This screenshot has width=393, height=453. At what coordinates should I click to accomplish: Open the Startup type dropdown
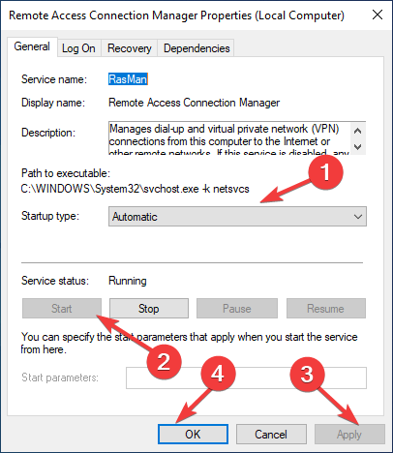(237, 217)
